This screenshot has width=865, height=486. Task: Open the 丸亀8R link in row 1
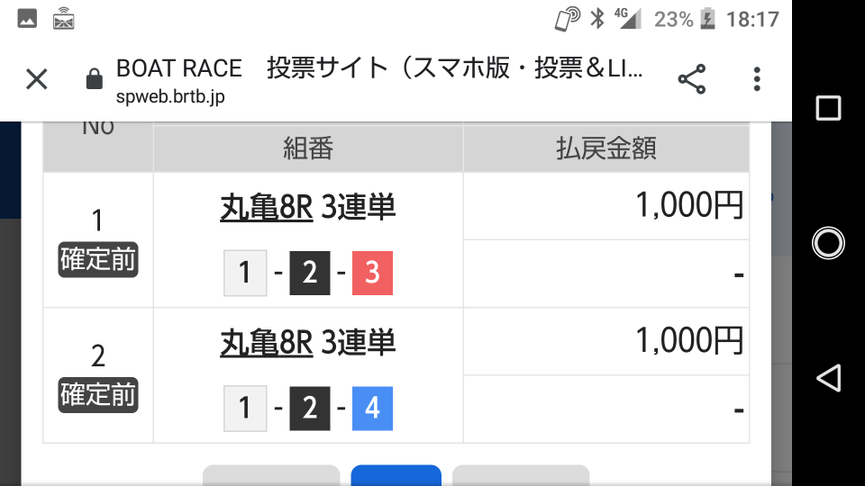267,208
